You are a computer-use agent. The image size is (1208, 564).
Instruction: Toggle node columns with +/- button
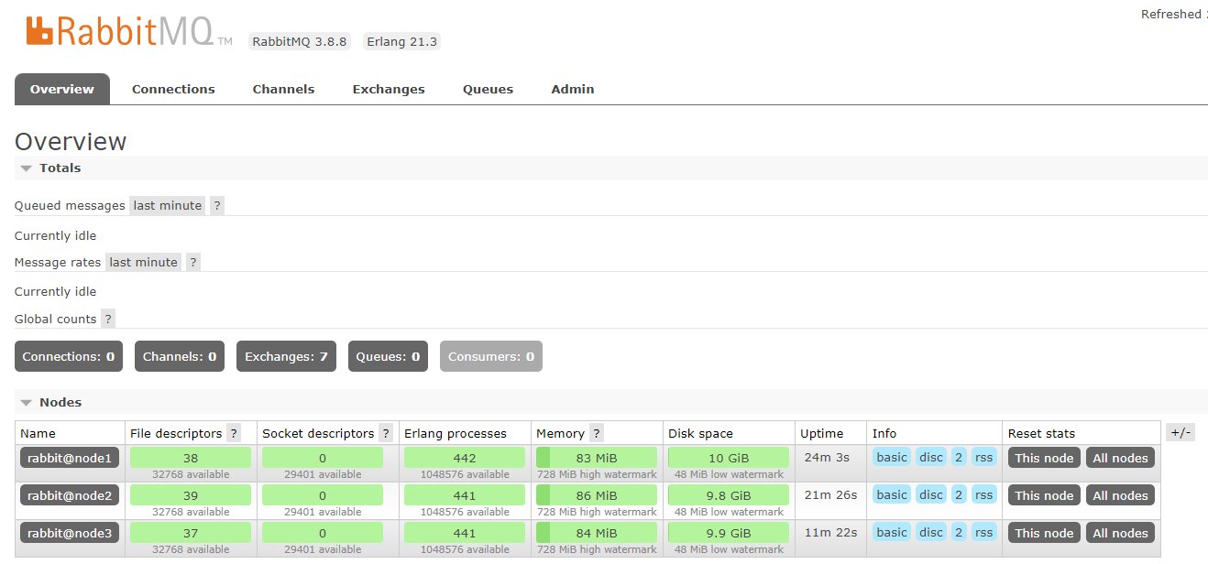pos(1181,433)
